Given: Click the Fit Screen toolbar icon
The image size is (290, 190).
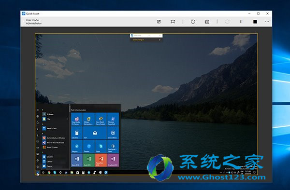Looking at the screenshot, I should [x=173, y=22].
